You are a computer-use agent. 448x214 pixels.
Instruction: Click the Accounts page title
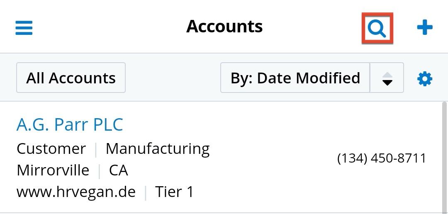[x=224, y=27]
